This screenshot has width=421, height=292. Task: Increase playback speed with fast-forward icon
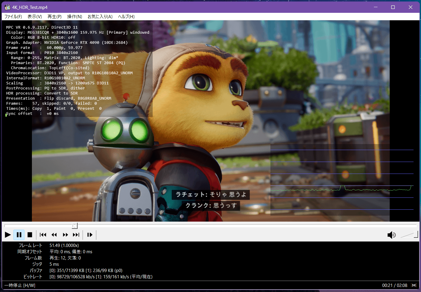(x=65, y=235)
